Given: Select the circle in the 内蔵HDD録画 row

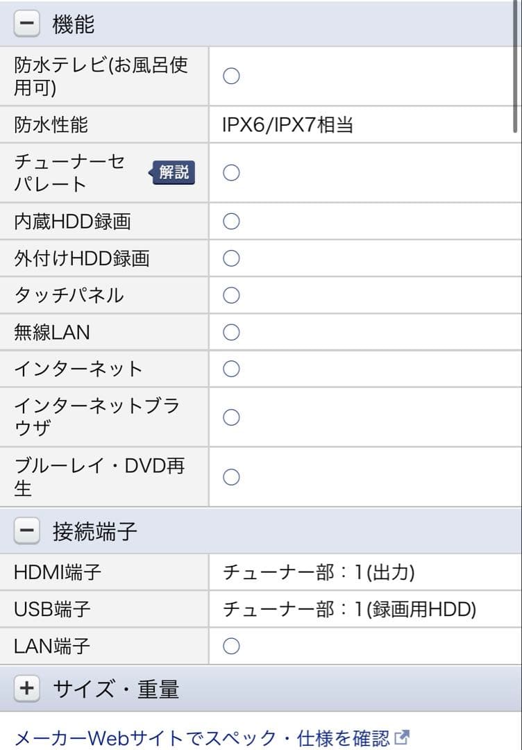Looking at the screenshot, I should coord(230,220).
